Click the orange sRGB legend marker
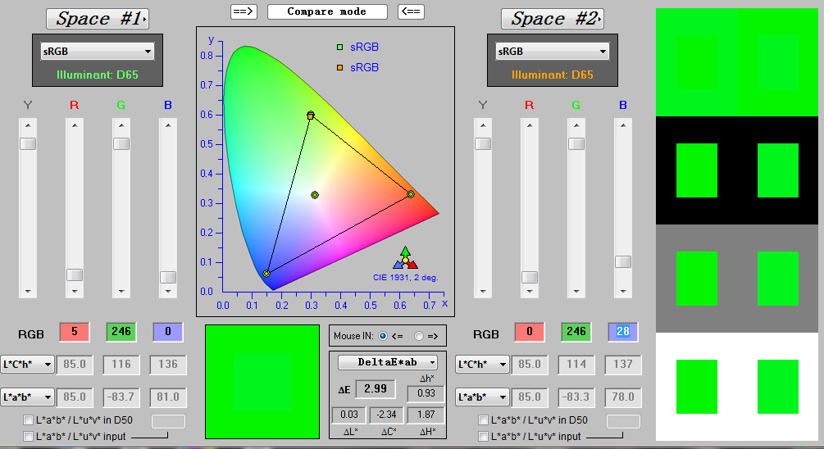The image size is (824, 449). [x=340, y=68]
